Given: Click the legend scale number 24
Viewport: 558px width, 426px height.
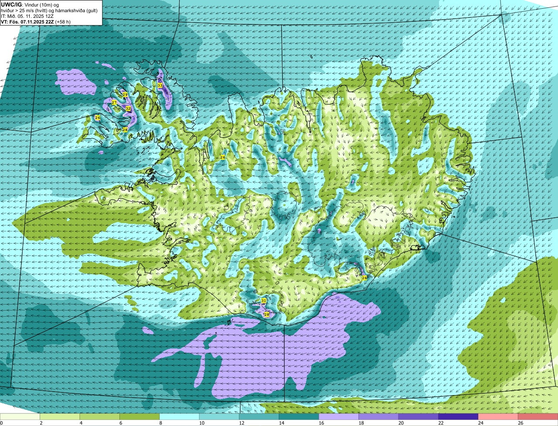Looking at the screenshot, I should 481,423.
